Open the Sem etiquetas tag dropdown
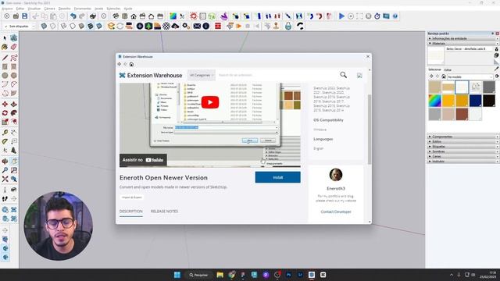The height and width of the screenshot is (281, 500). (21, 27)
